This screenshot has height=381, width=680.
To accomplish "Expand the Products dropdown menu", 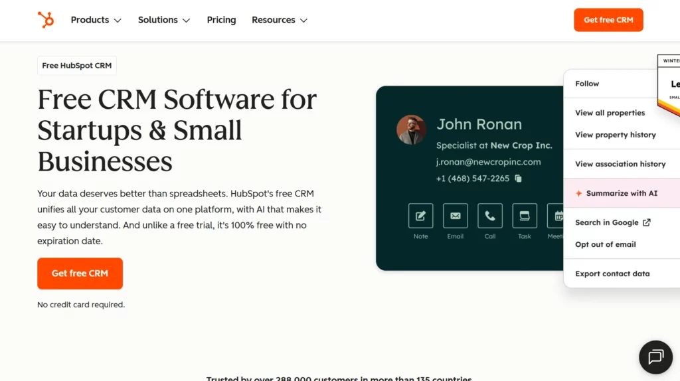I will pos(96,20).
